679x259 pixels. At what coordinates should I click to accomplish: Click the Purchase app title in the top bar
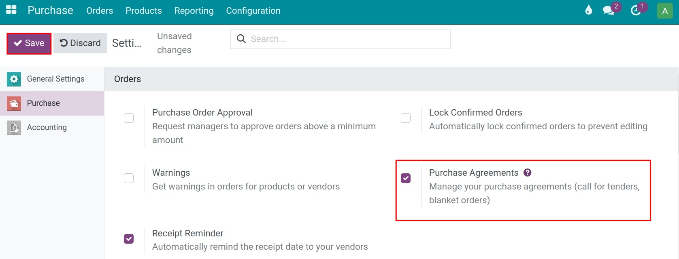pyautogui.click(x=50, y=11)
